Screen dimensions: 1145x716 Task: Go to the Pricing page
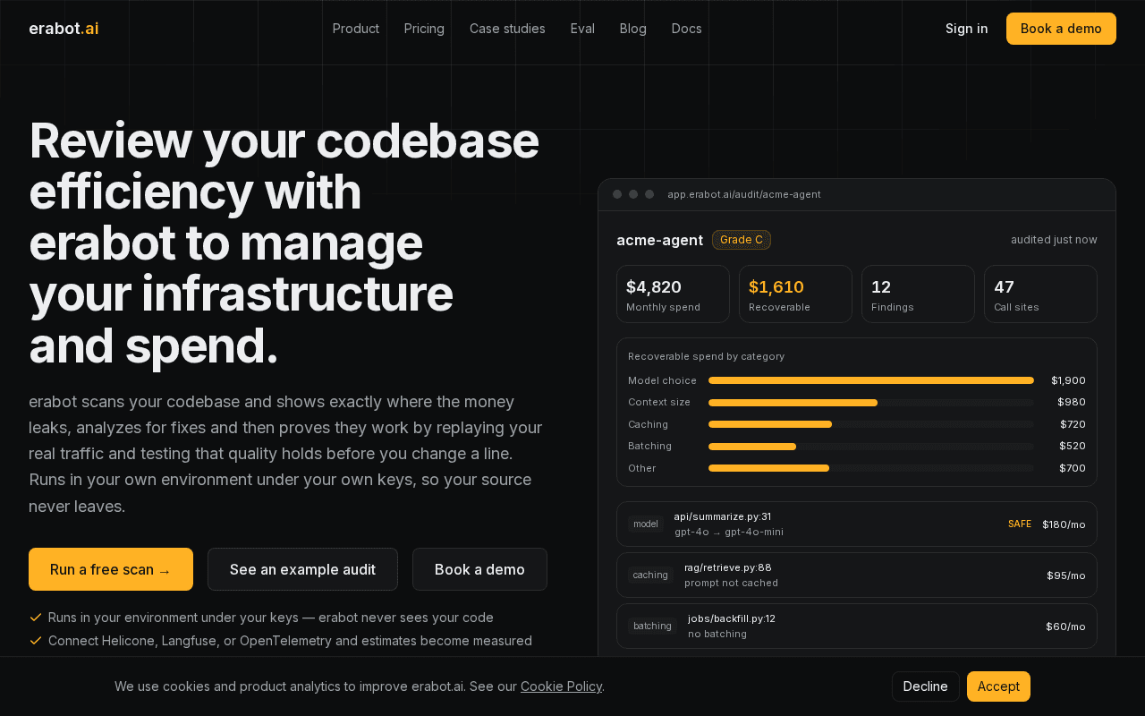pos(424,29)
